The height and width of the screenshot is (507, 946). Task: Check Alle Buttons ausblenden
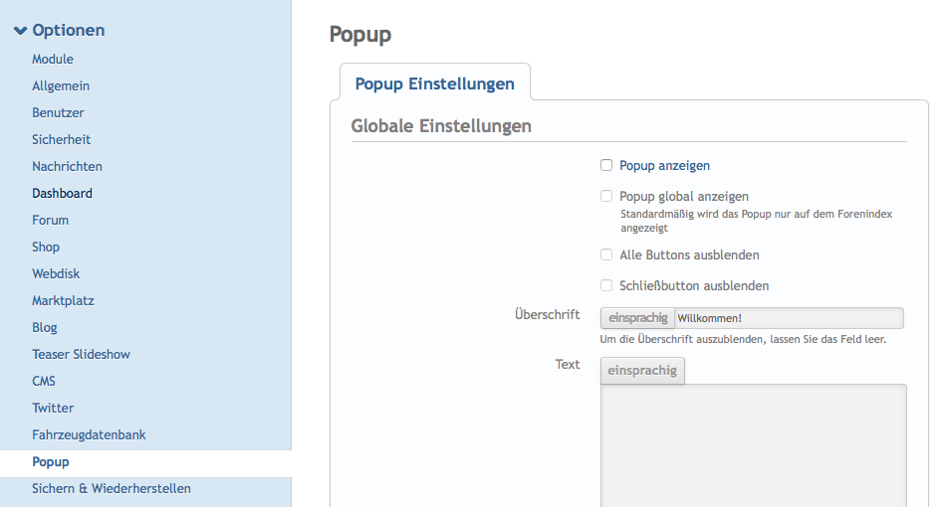(606, 255)
